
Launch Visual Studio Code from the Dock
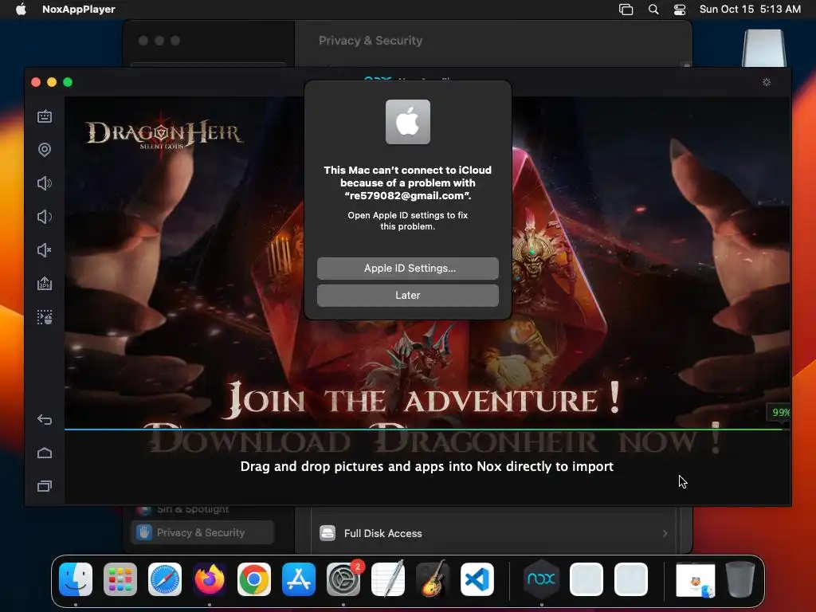pyautogui.click(x=477, y=579)
